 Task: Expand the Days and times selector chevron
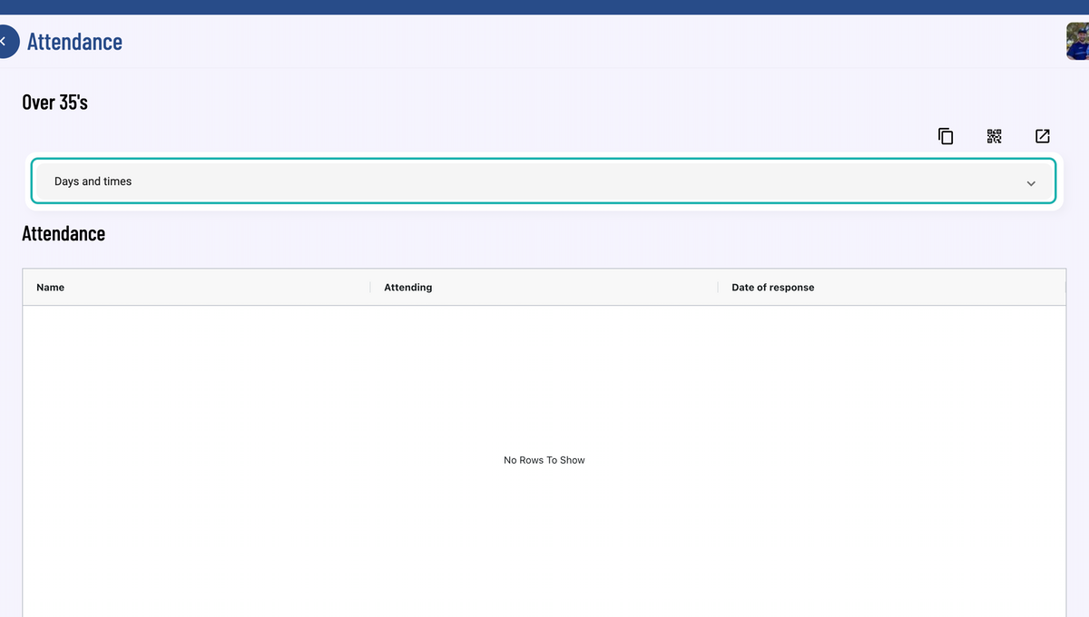click(1031, 182)
